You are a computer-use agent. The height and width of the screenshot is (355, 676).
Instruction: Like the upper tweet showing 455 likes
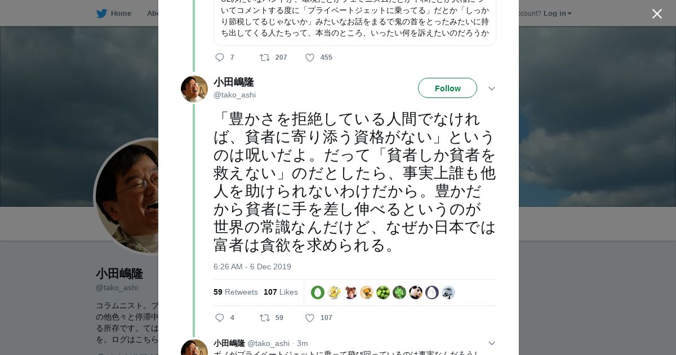click(x=310, y=57)
